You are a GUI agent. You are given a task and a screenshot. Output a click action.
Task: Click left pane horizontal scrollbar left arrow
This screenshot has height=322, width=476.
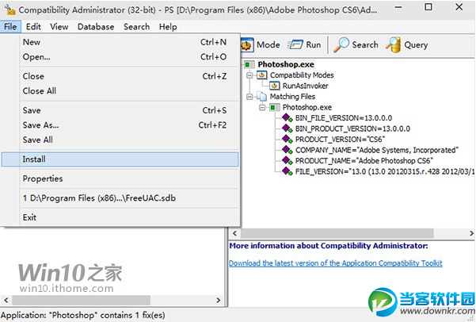[x=6, y=300]
